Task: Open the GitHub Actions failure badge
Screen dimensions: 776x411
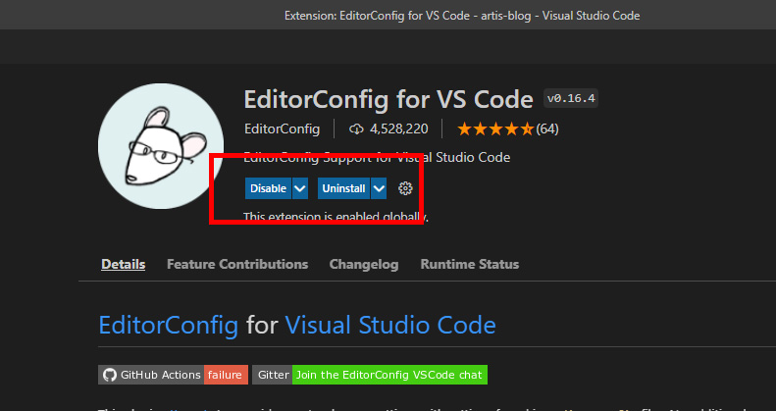Action: point(173,375)
